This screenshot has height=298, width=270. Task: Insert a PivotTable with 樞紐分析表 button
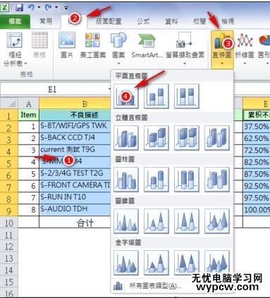click(x=15, y=49)
